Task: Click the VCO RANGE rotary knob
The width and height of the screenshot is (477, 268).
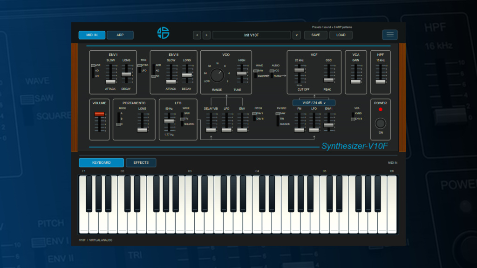Action: pyautogui.click(x=217, y=75)
